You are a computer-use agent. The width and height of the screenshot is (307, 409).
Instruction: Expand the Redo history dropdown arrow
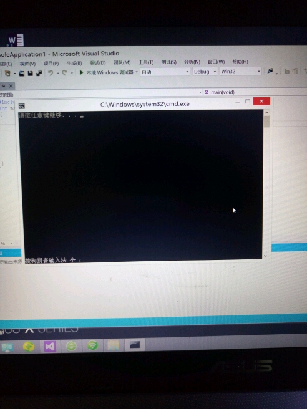(72, 73)
